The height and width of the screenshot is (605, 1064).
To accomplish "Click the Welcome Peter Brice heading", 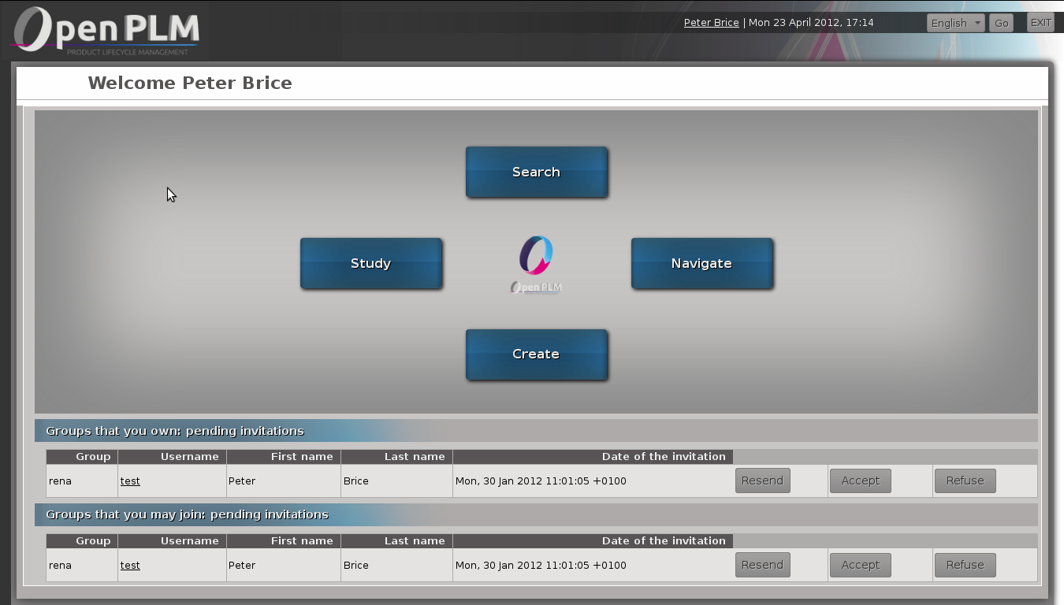I will point(189,83).
